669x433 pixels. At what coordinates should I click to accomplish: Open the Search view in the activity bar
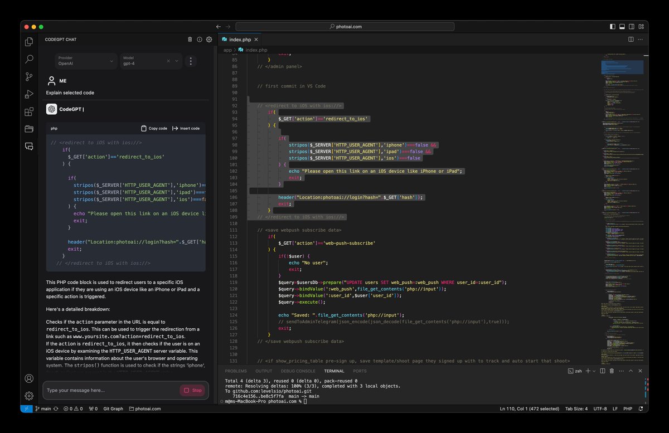(x=29, y=59)
